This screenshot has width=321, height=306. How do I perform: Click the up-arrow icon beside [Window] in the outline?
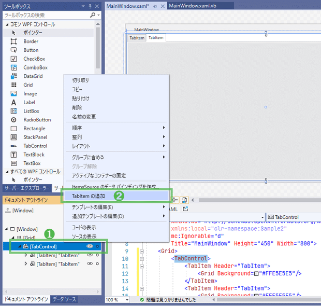pos(8,211)
